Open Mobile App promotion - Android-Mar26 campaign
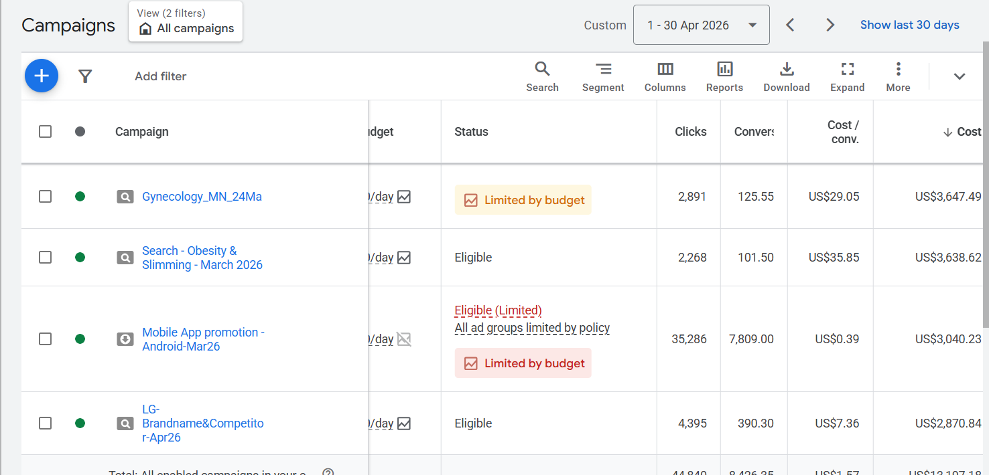 pos(203,339)
